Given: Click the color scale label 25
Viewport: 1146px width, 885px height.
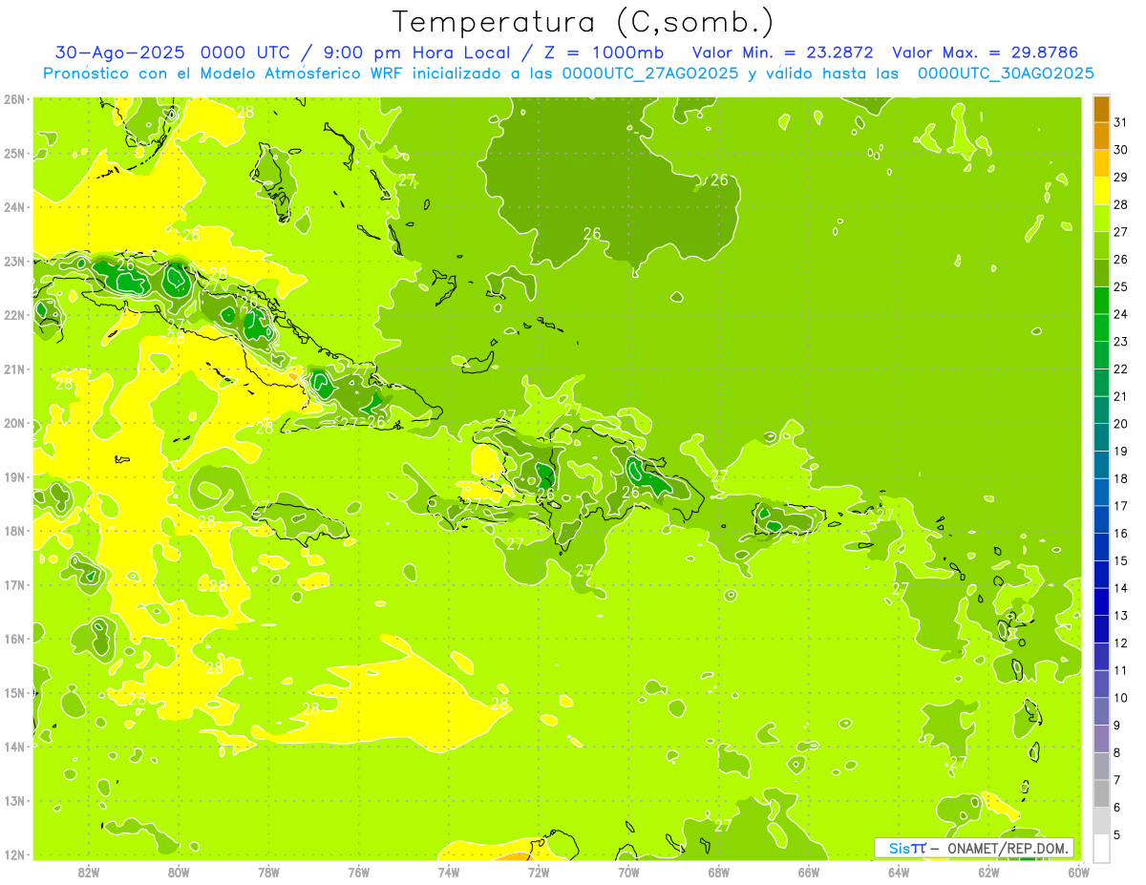Looking at the screenshot, I should point(1120,286).
